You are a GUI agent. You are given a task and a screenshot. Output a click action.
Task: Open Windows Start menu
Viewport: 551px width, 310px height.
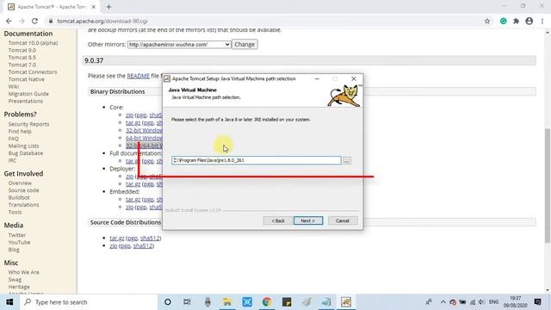[9, 302]
